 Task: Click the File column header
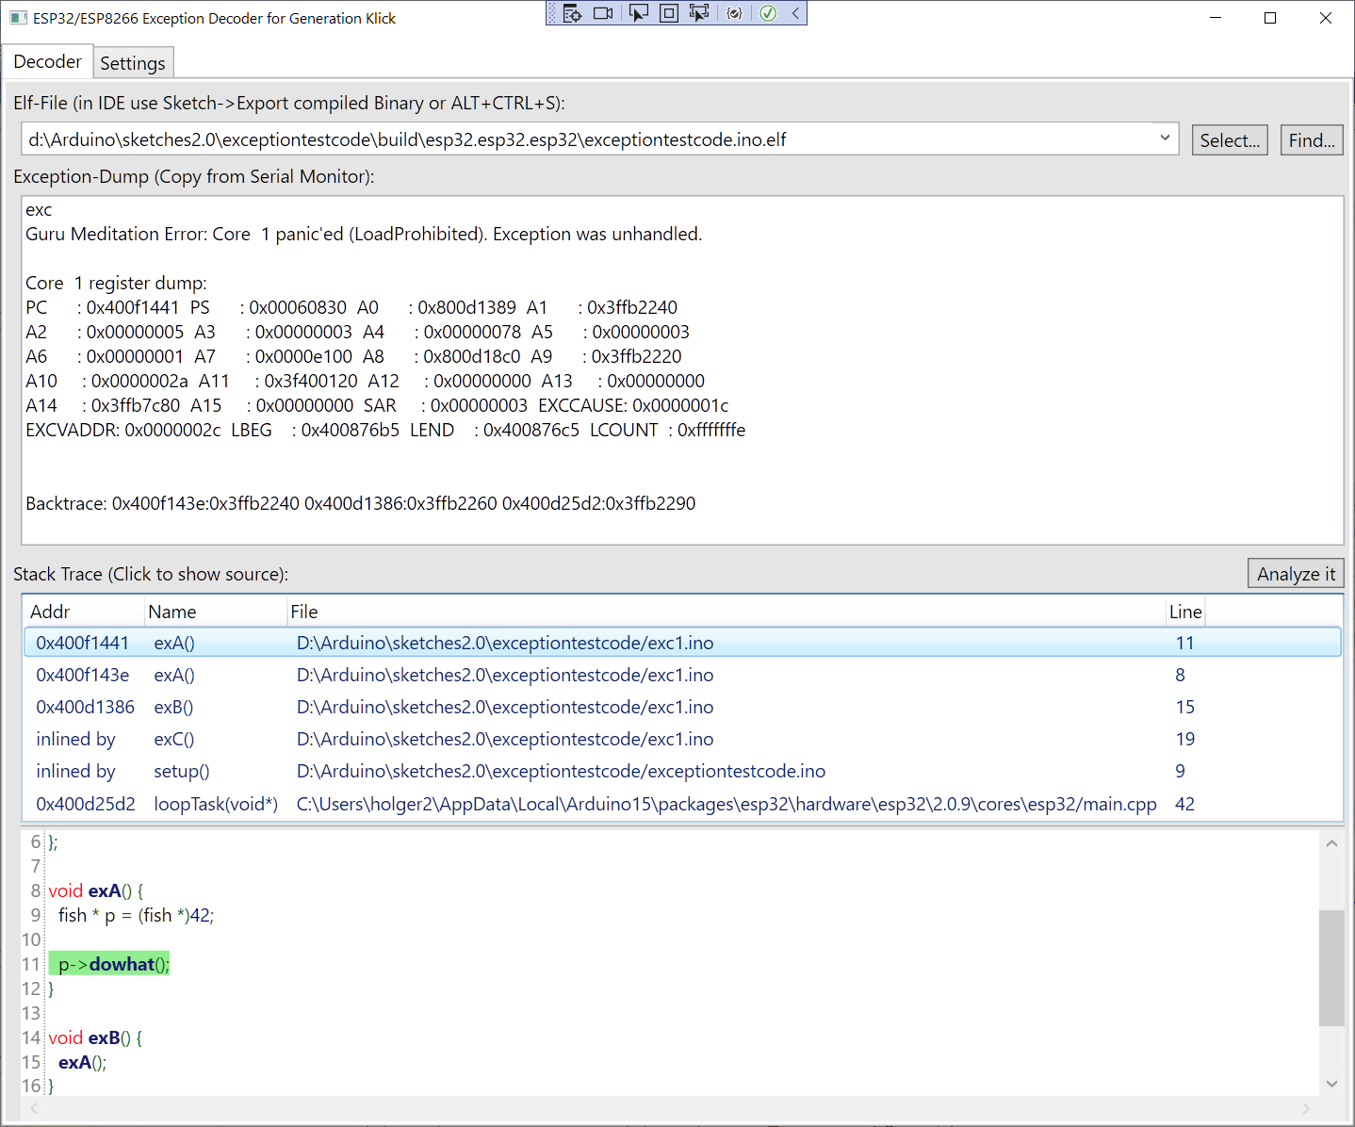(x=726, y=612)
